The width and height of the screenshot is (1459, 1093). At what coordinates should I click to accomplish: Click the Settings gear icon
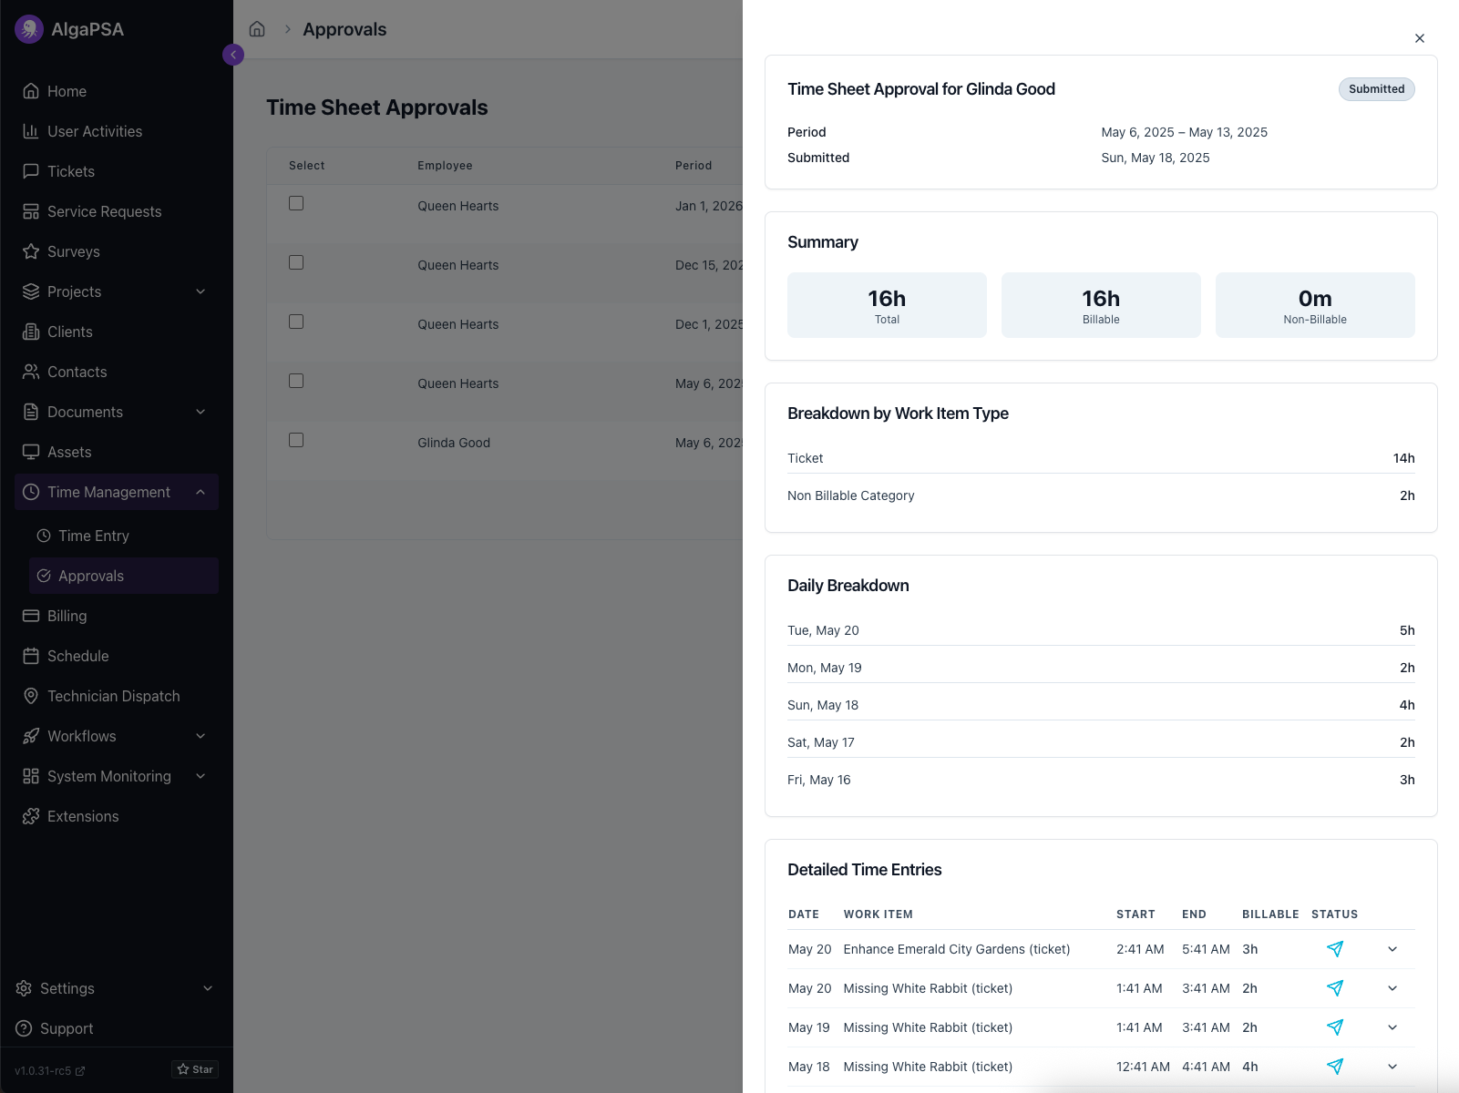pyautogui.click(x=24, y=988)
